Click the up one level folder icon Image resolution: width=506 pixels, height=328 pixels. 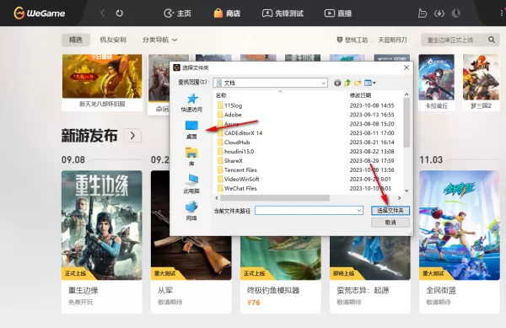[347, 83]
